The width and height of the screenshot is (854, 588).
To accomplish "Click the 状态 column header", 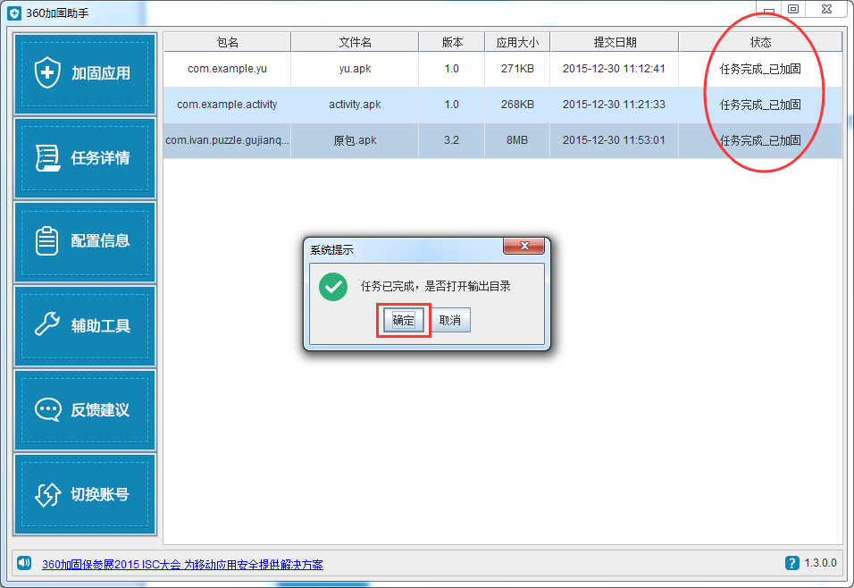I will 760,42.
